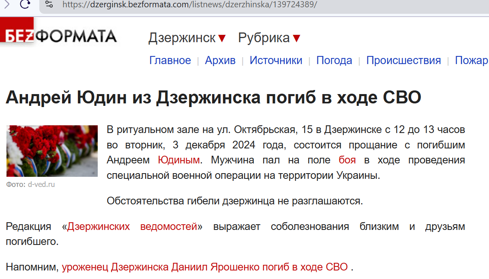This screenshot has width=489, height=279.
Task: Click the browser reload icon
Action: point(26,4)
